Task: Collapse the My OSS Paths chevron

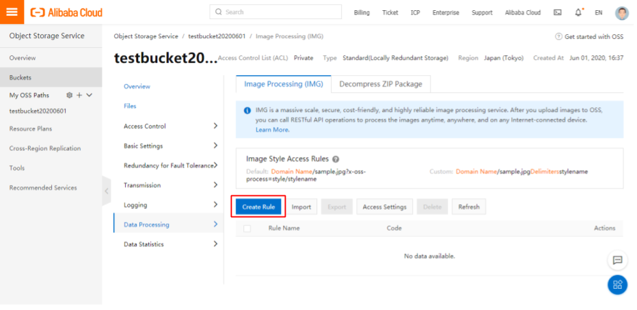Action: (x=90, y=95)
